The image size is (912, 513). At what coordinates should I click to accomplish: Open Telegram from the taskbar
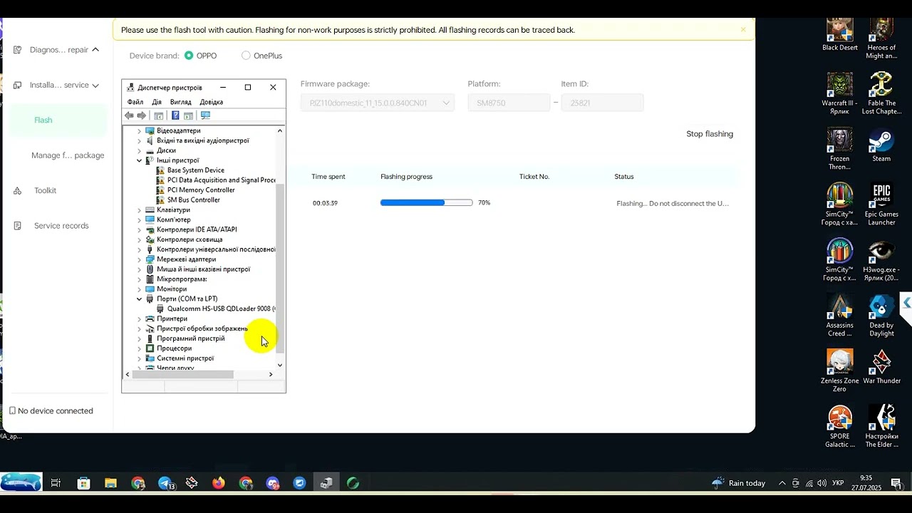click(165, 483)
